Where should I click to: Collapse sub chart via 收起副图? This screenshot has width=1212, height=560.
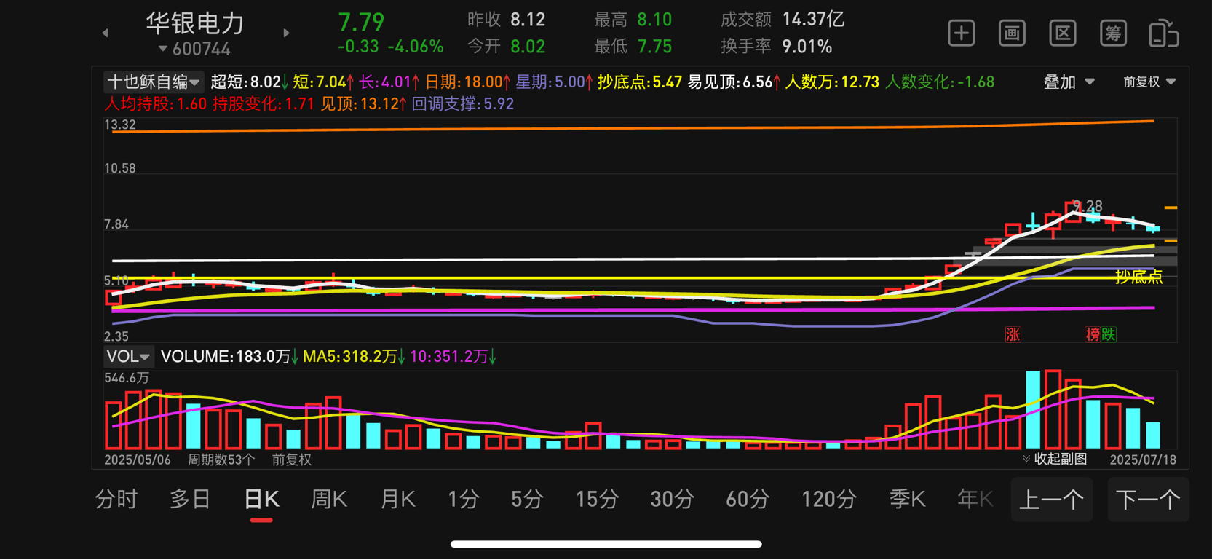coord(1055,459)
